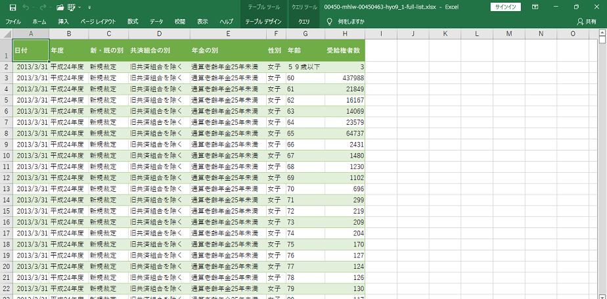Click cell containing 437988

[x=345, y=78]
